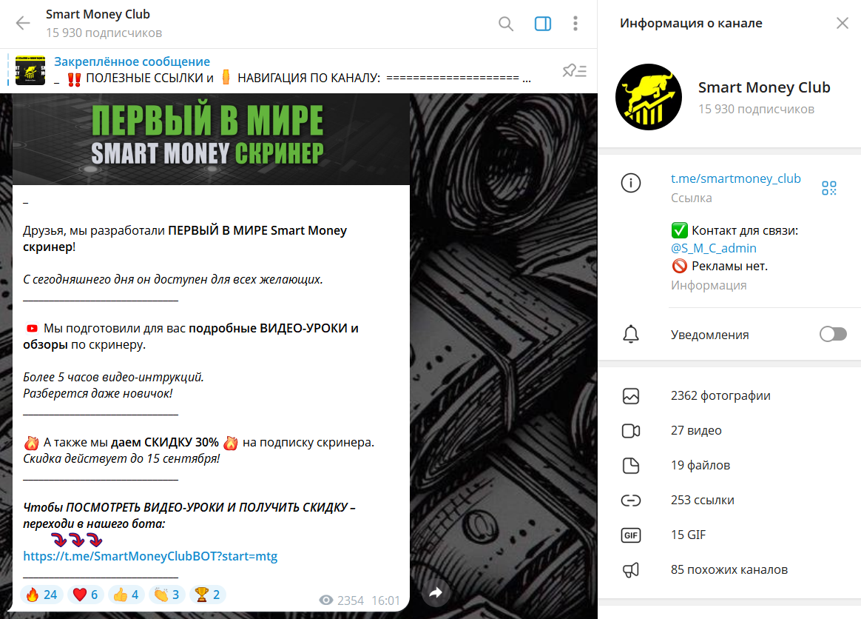Open the shared links chain icon

pos(630,501)
